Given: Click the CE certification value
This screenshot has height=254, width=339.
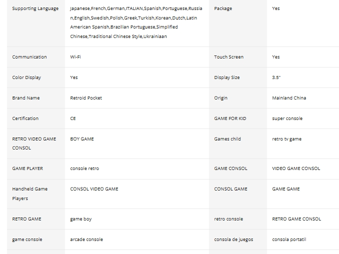Looking at the screenshot, I should point(73,118).
